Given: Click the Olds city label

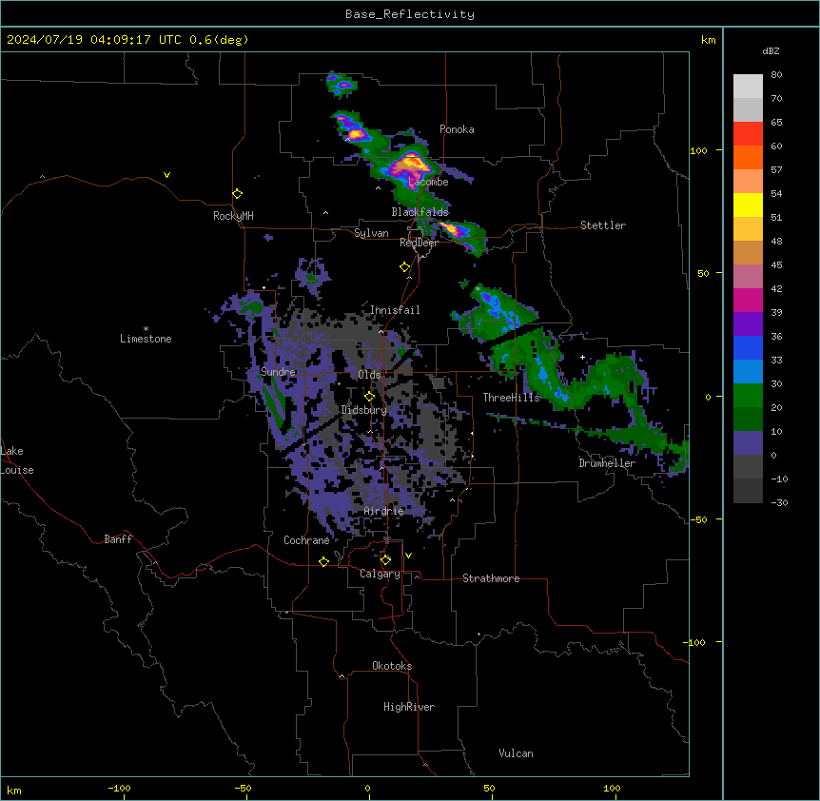Looking at the screenshot, I should (x=369, y=375).
